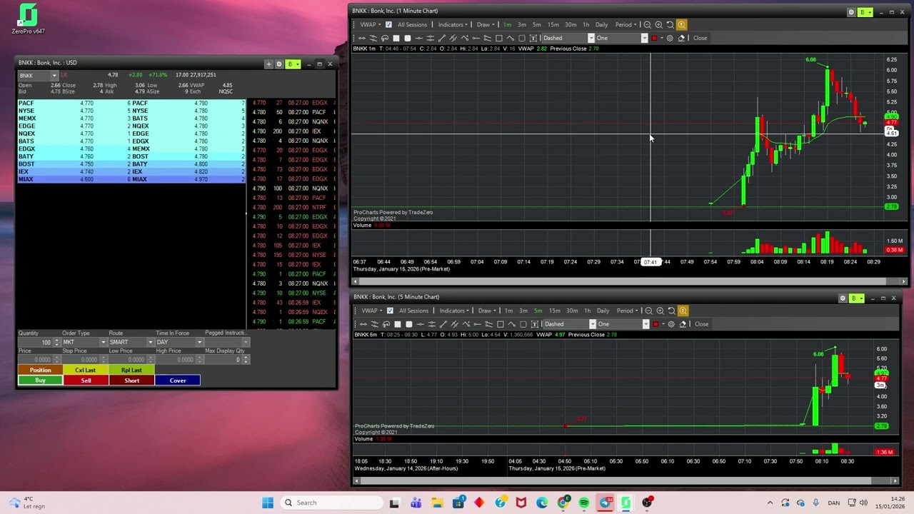Screen dimensions: 914x514
Task: Switch 1 Minute Chart to 3m timeframe
Action: [x=521, y=25]
